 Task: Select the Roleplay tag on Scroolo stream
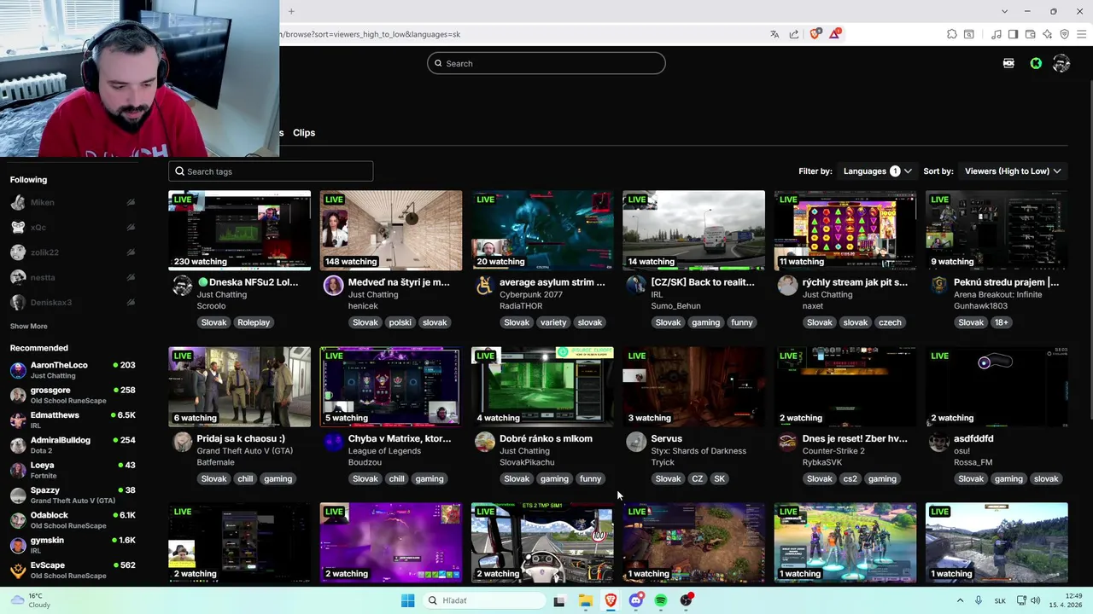pyautogui.click(x=254, y=322)
